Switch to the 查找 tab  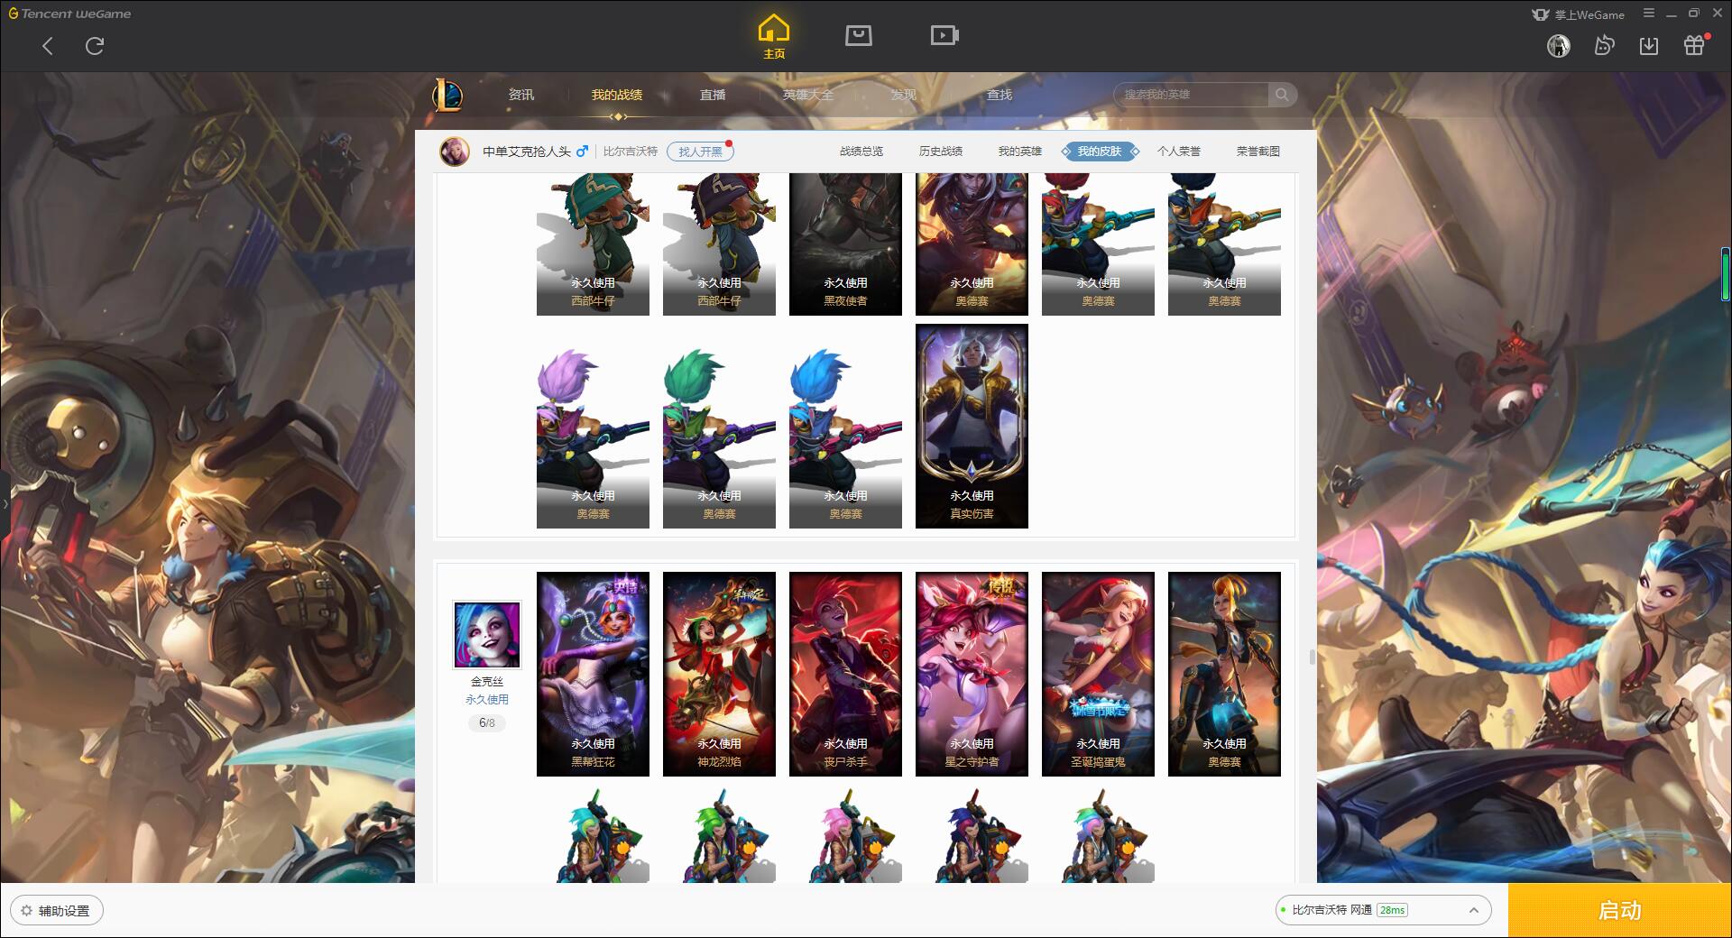coord(1000,95)
